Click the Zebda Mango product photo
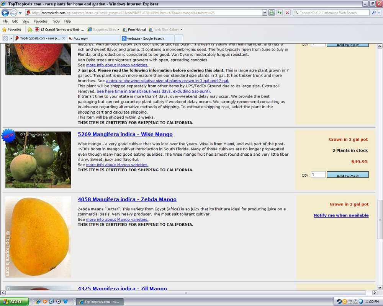Screen dimensions: 383x306 click(38, 237)
